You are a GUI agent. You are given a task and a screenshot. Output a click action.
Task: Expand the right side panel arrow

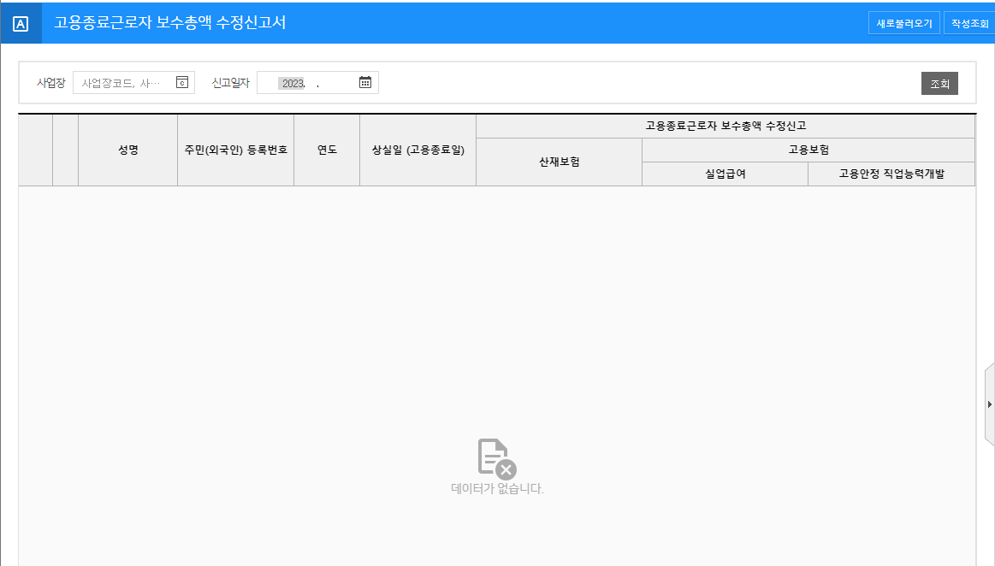(x=989, y=404)
